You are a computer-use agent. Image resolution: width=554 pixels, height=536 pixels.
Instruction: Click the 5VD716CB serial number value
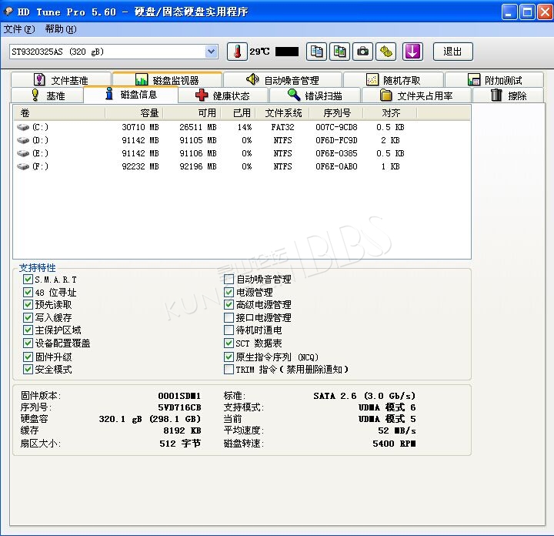179,407
